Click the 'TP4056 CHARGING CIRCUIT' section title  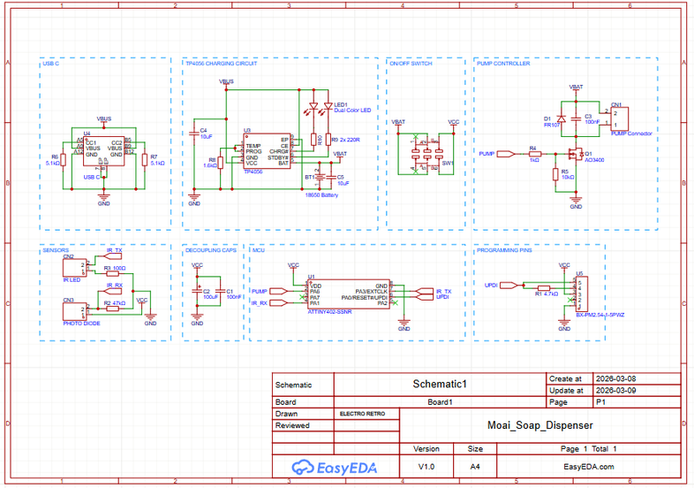[221, 64]
